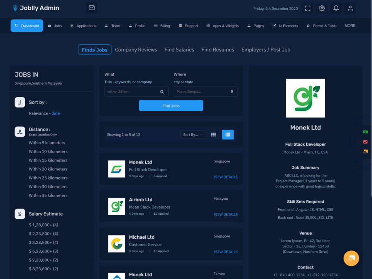Open the mail envelope icon in header
Viewport: 372px width, 279px height.
coord(92,8)
